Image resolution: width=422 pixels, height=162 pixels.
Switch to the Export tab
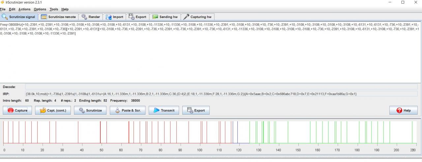(x=137, y=17)
